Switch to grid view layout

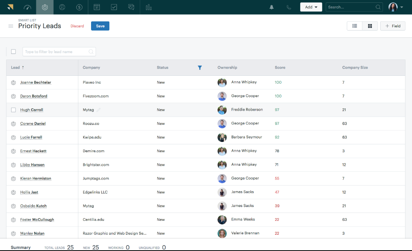pos(370,25)
